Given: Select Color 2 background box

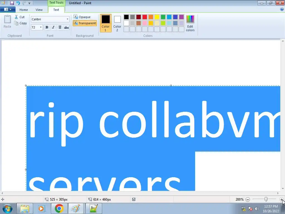Looking at the screenshot, I should 117,23.
